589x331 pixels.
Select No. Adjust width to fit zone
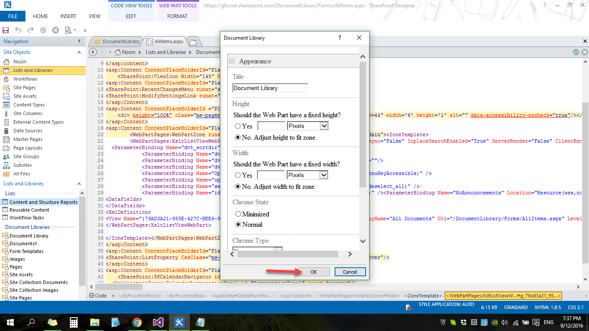[x=238, y=187]
